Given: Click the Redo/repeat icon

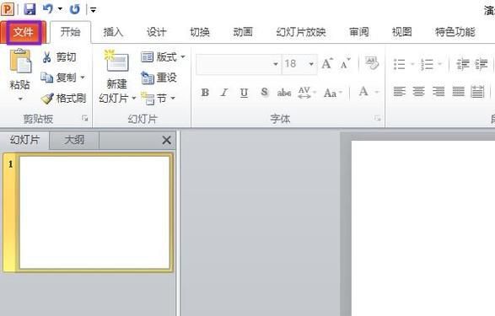Looking at the screenshot, I should 74,9.
